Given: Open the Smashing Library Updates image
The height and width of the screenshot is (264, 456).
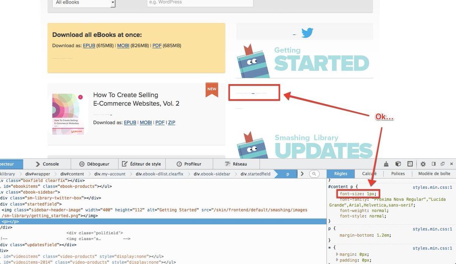Looking at the screenshot, I should click(x=305, y=145).
